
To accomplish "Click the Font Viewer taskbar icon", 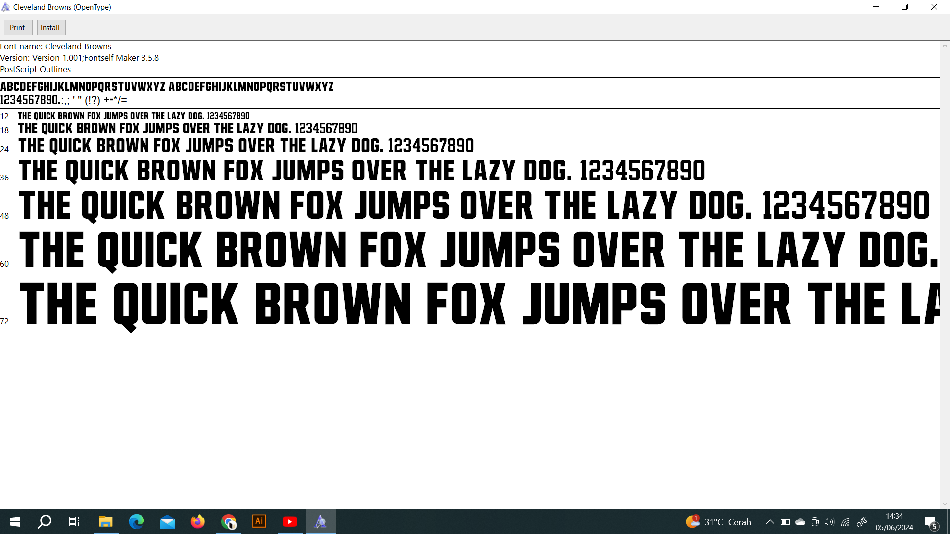I will [x=321, y=522].
